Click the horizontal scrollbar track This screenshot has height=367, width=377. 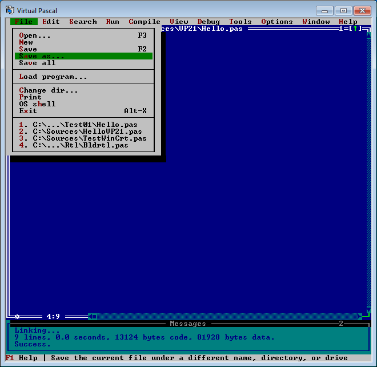click(228, 316)
